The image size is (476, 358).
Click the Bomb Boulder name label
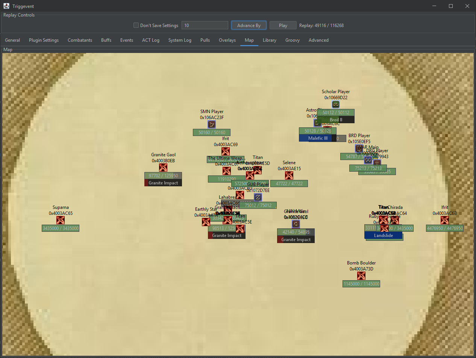click(x=361, y=263)
